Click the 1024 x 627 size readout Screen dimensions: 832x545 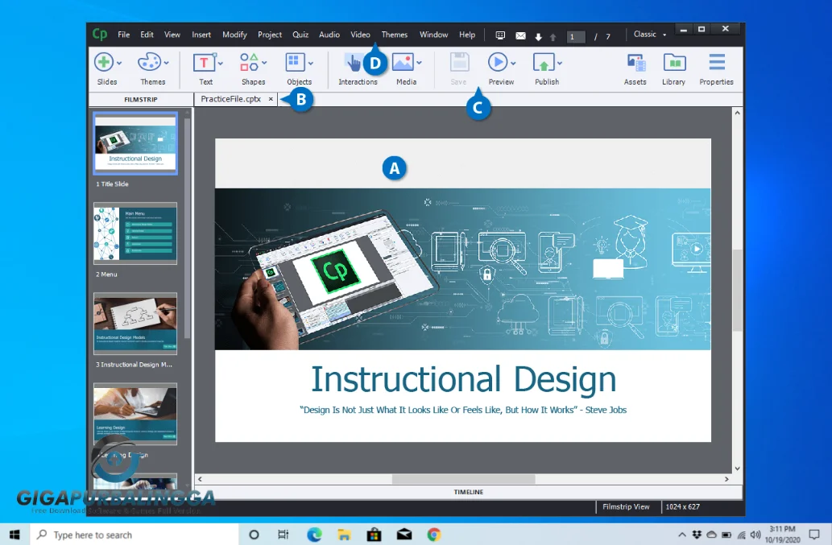tap(682, 507)
